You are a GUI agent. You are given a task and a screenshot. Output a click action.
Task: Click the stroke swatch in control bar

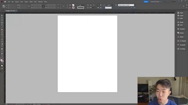pyautogui.click(x=73, y=8)
